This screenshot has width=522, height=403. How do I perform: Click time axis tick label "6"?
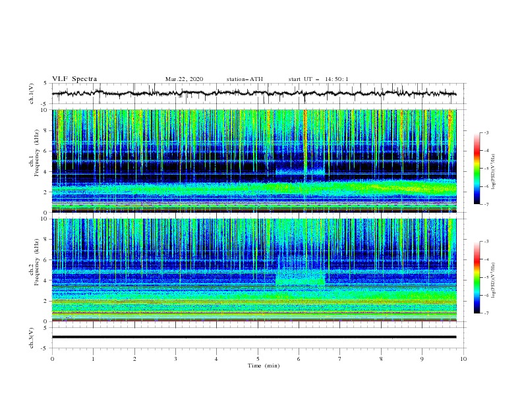coord(299,359)
